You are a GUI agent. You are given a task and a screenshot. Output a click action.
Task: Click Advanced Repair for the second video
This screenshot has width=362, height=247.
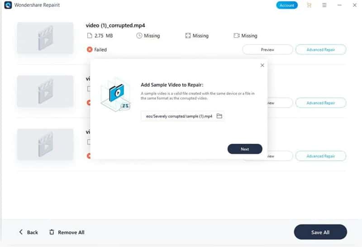pos(321,103)
